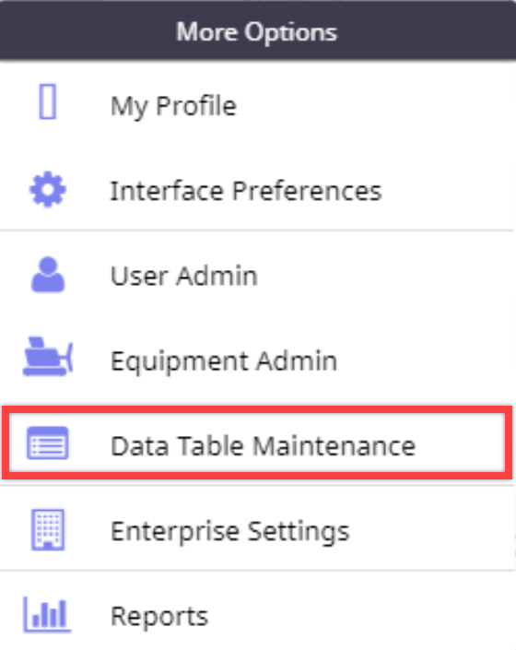Choose Equipment Admin text label
Image resolution: width=516 pixels, height=650 pixels.
tap(224, 361)
